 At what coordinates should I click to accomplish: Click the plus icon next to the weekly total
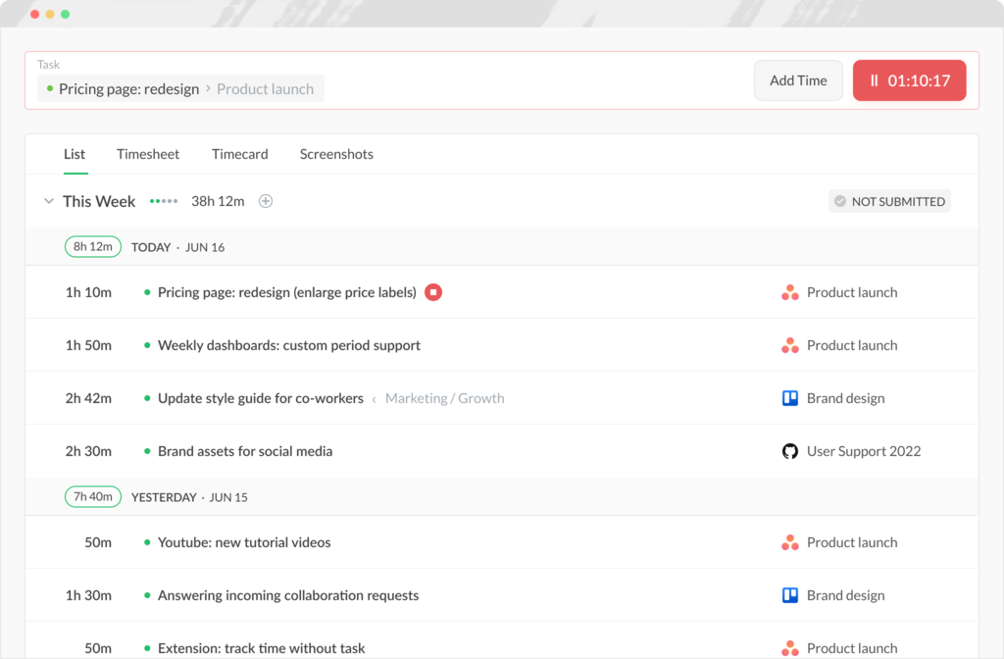tap(265, 201)
